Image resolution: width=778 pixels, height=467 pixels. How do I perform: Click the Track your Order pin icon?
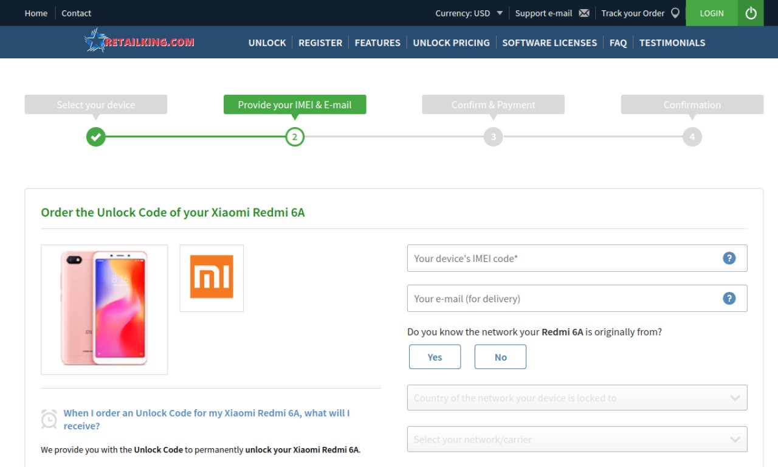pos(675,13)
